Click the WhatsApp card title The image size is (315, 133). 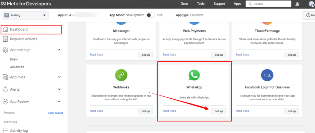coord(194,87)
